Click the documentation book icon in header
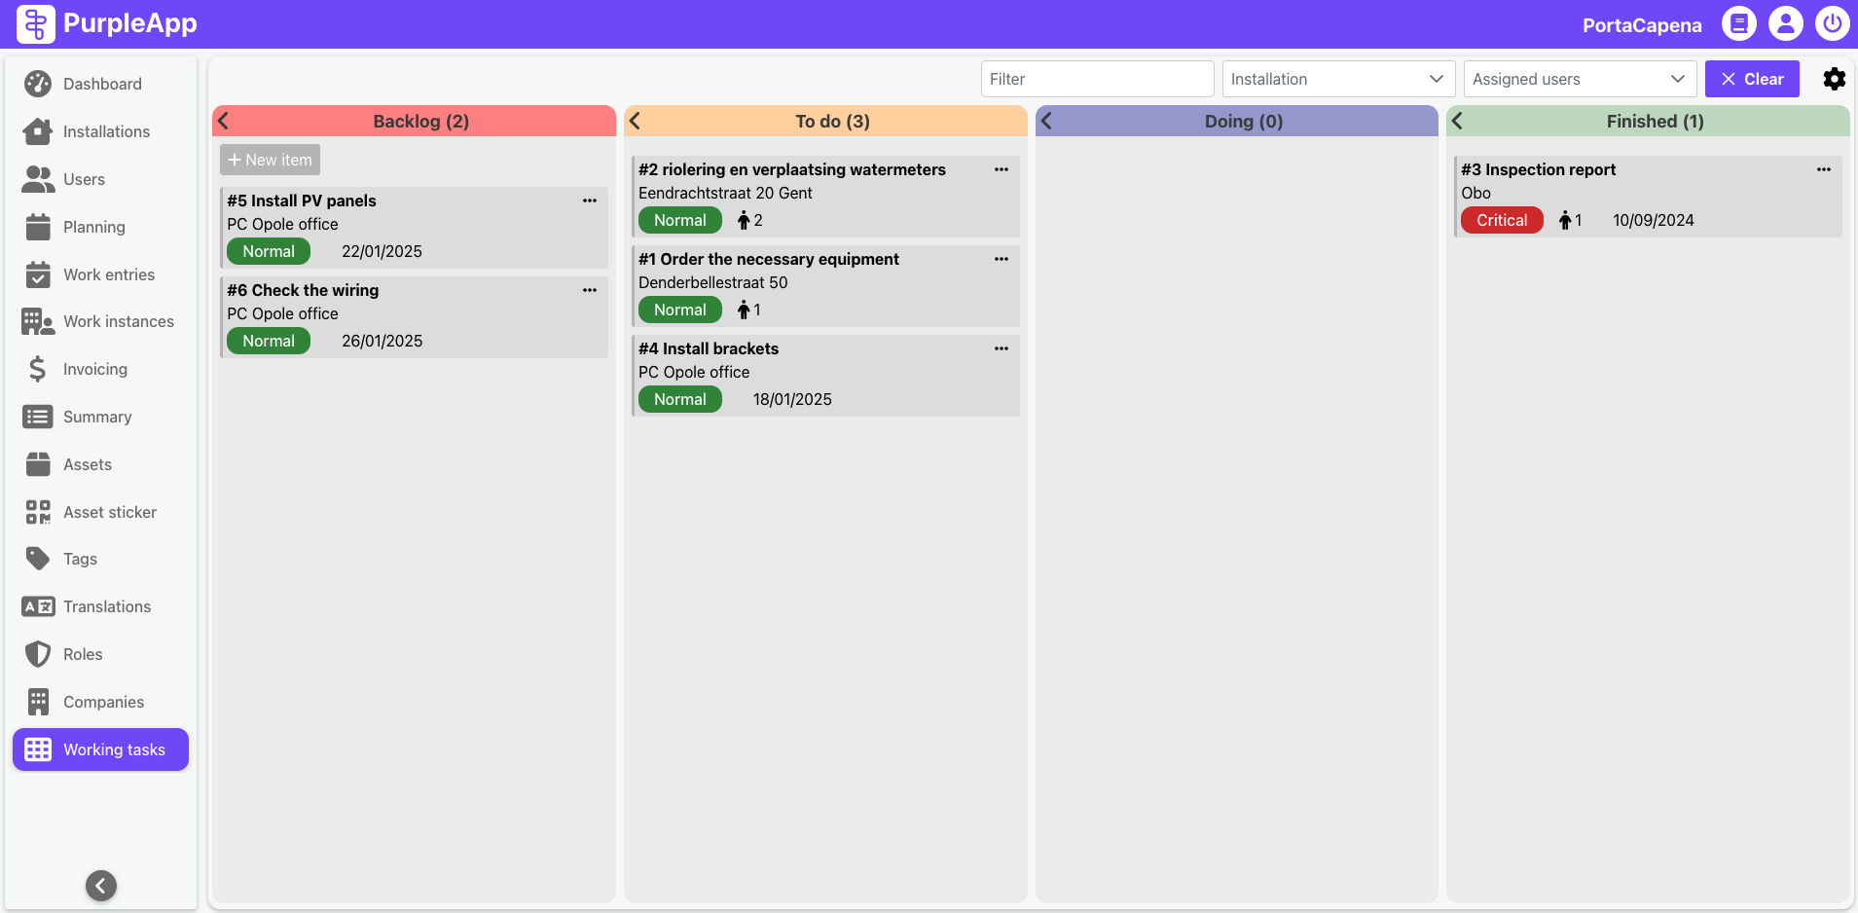Image resolution: width=1858 pixels, height=913 pixels. [1738, 23]
